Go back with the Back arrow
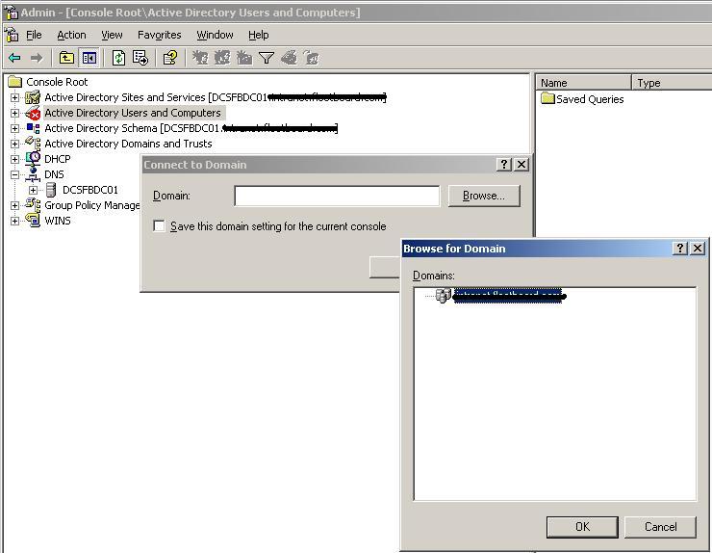The height and width of the screenshot is (553, 712). (14, 58)
